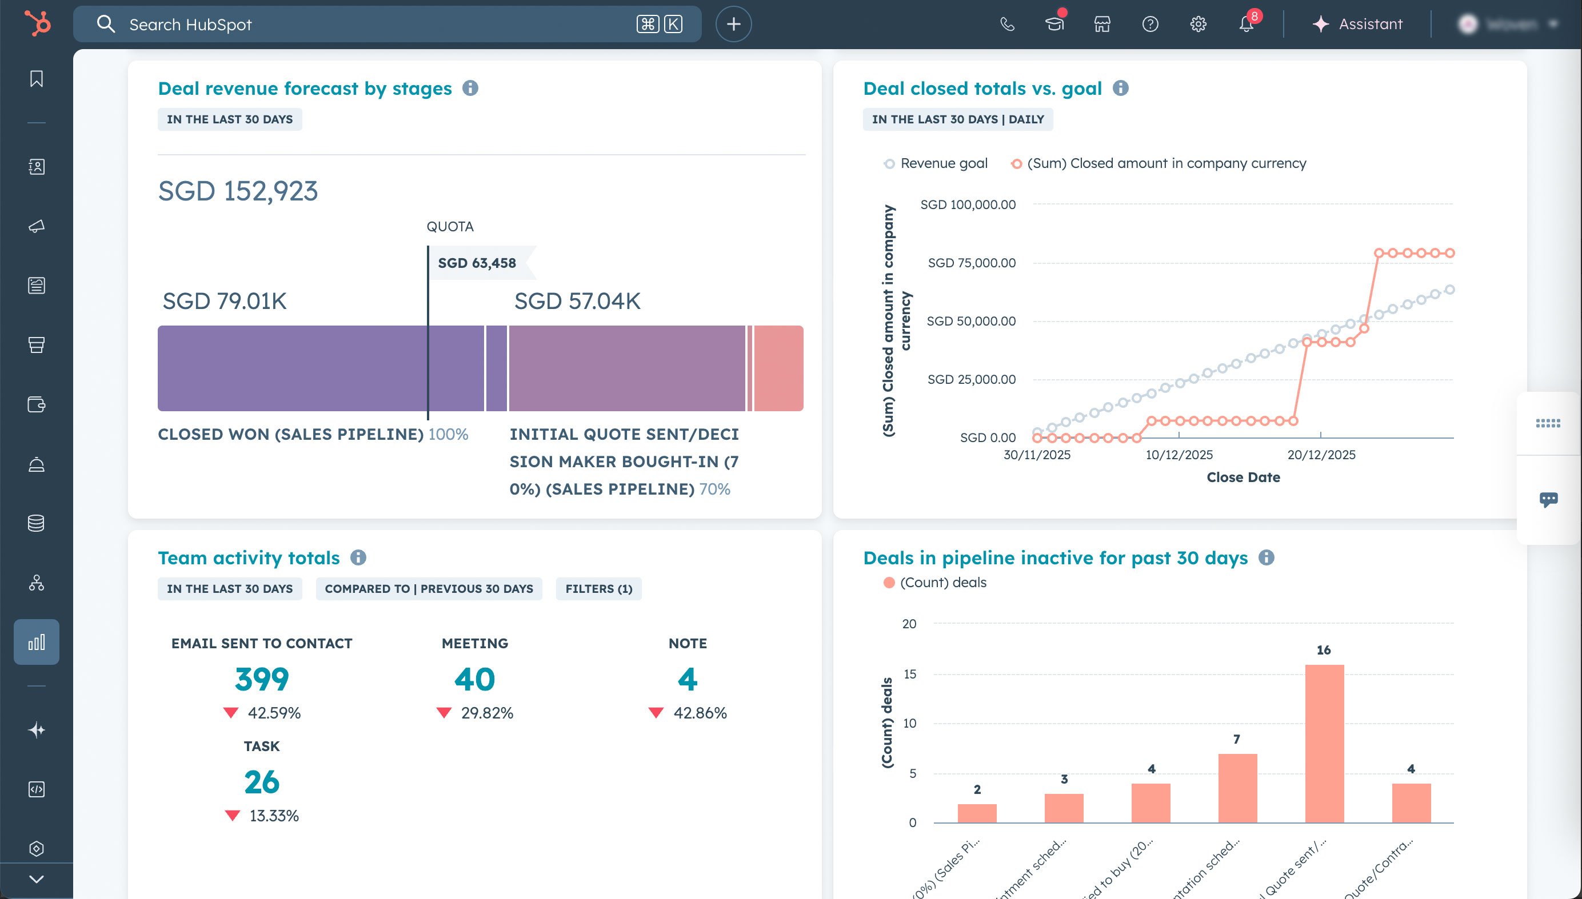Select the Bookmarks icon in the sidebar
Screen dimensions: 1582x899
click(36, 79)
